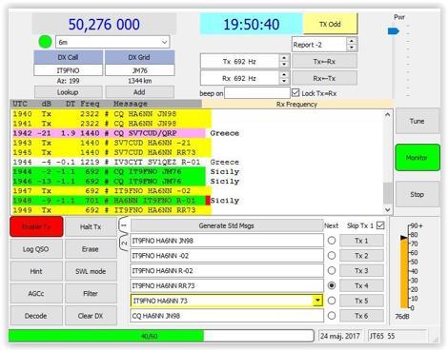Toggle the green Monitor button
This screenshot has height=351, width=448.
click(417, 157)
